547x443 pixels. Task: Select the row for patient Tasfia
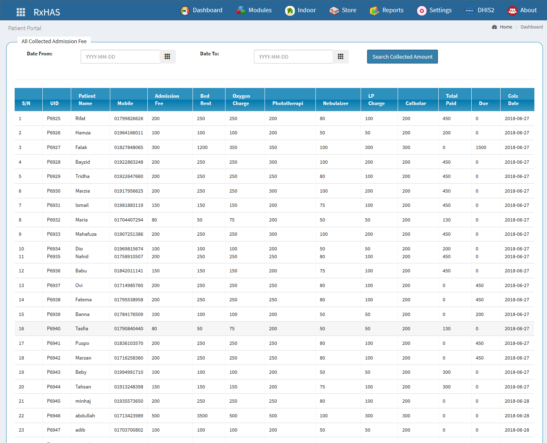pyautogui.click(x=81, y=329)
